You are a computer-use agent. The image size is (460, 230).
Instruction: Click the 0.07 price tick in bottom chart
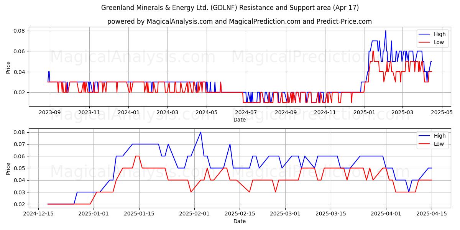20,144
